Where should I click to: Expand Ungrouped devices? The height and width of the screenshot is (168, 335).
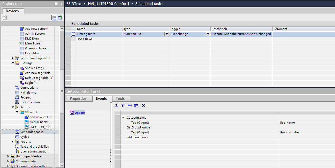[x=8, y=156]
